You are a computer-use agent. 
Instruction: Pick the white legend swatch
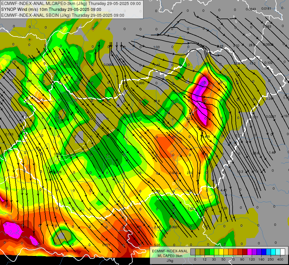pos(283,252)
